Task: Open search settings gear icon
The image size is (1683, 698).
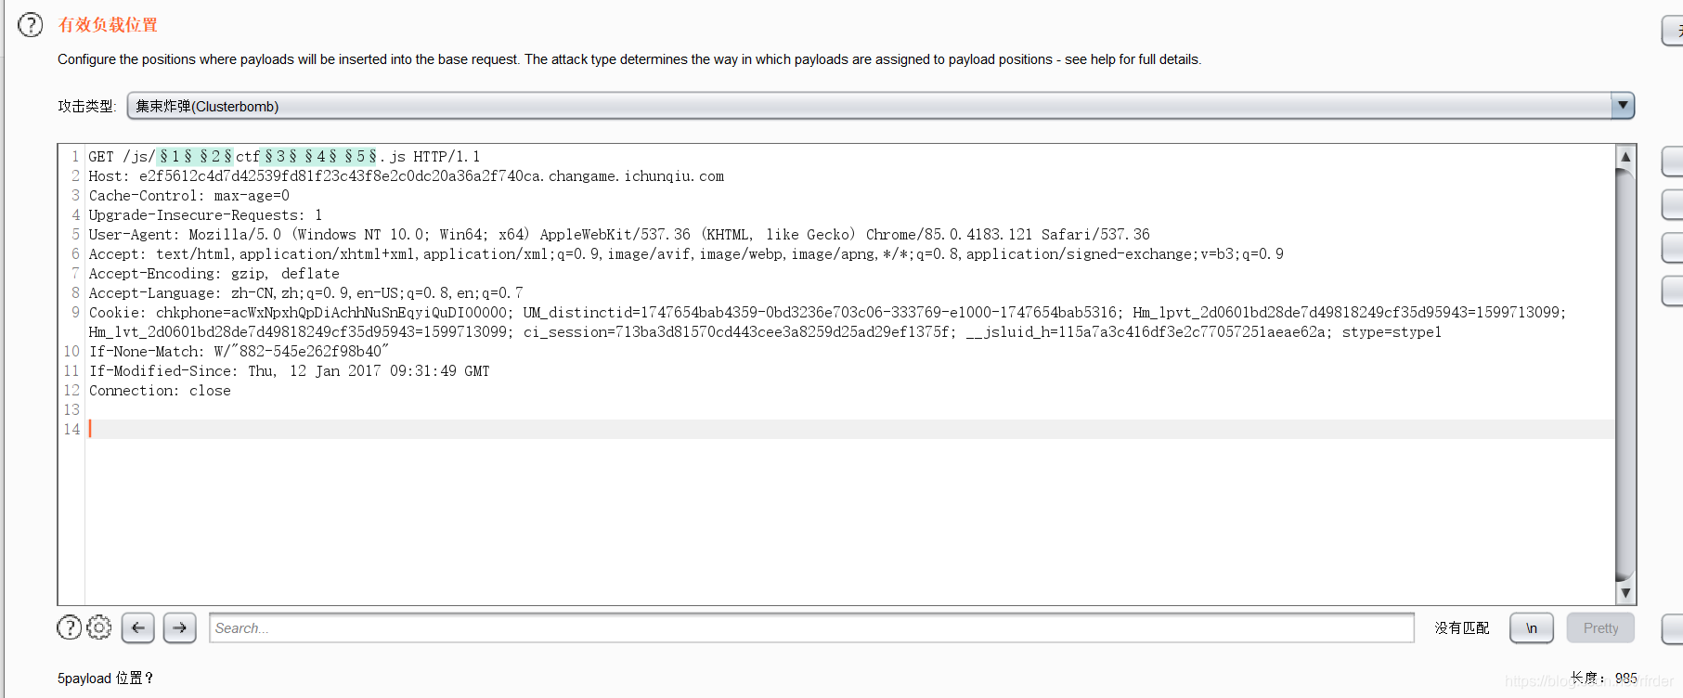Action: [98, 627]
